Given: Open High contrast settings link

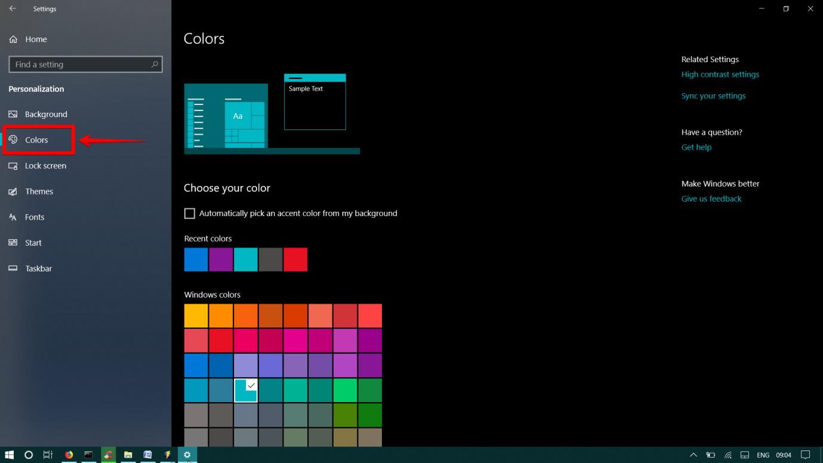Looking at the screenshot, I should pos(720,75).
